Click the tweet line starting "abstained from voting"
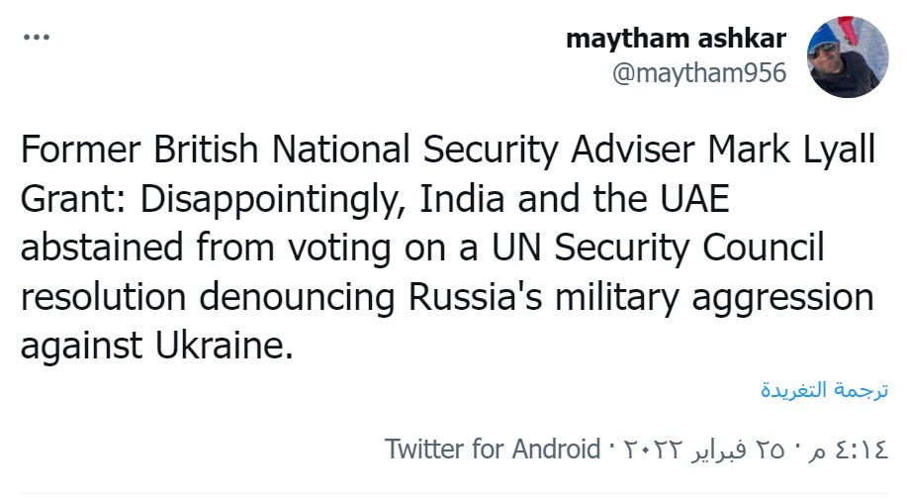 click(422, 248)
